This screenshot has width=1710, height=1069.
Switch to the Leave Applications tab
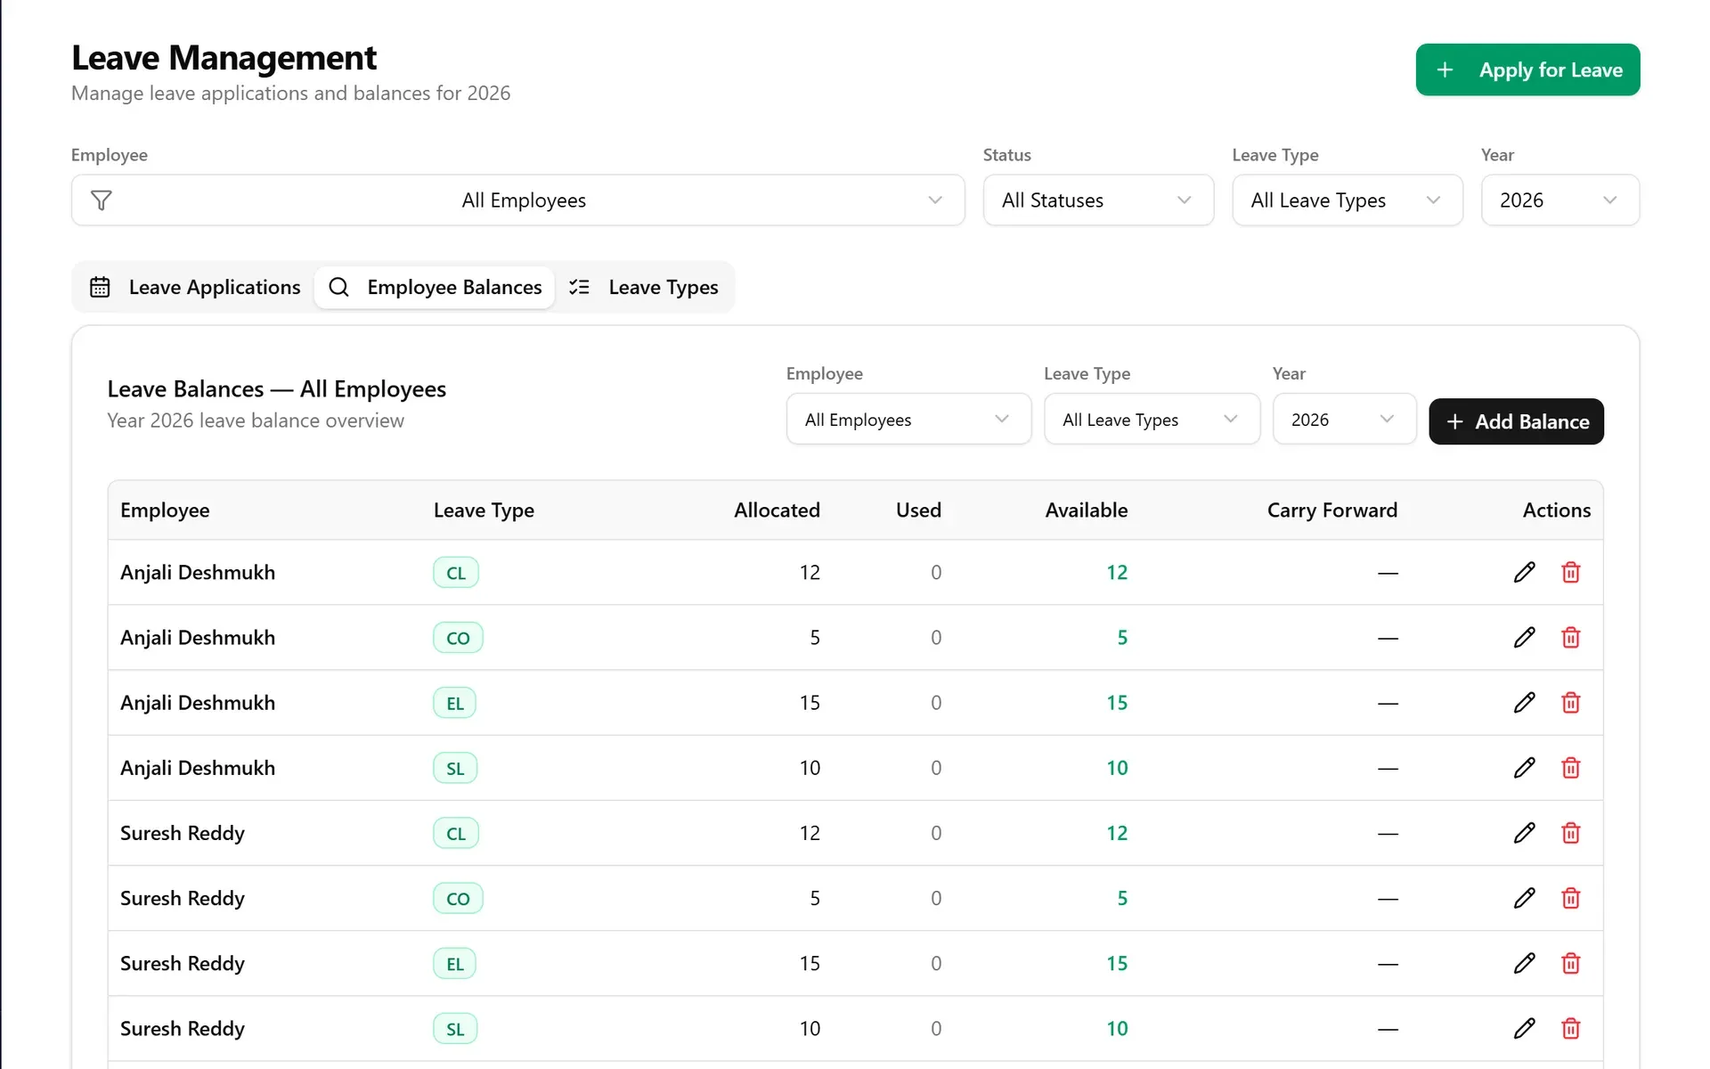pos(195,287)
